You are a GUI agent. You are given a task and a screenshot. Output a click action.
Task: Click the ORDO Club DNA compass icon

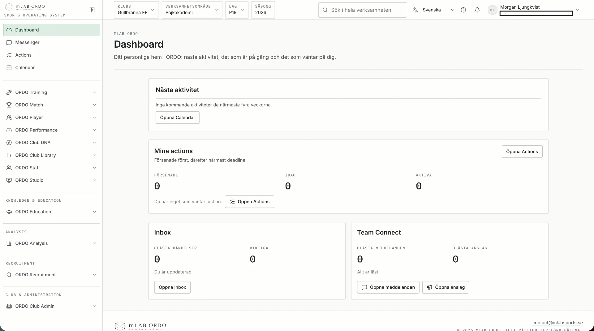[x=9, y=143]
